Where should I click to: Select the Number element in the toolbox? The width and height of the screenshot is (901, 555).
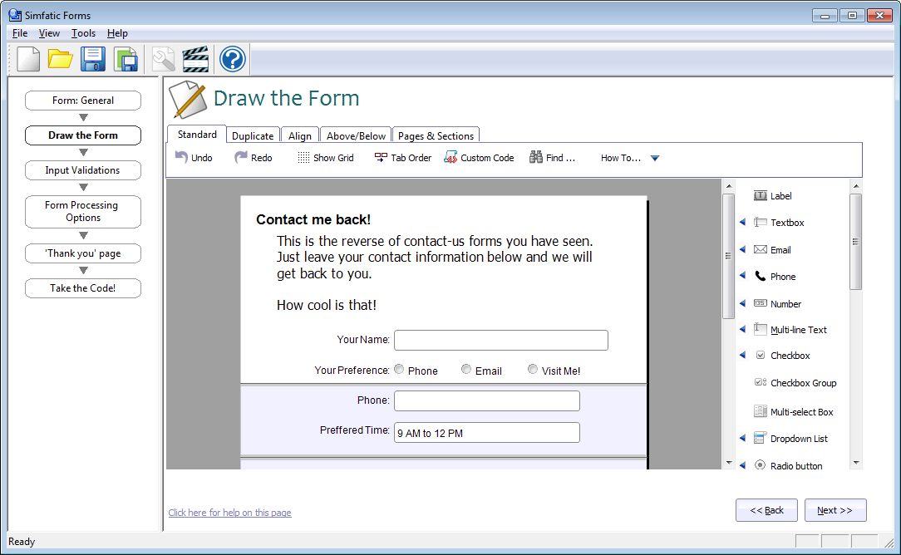tap(777, 303)
